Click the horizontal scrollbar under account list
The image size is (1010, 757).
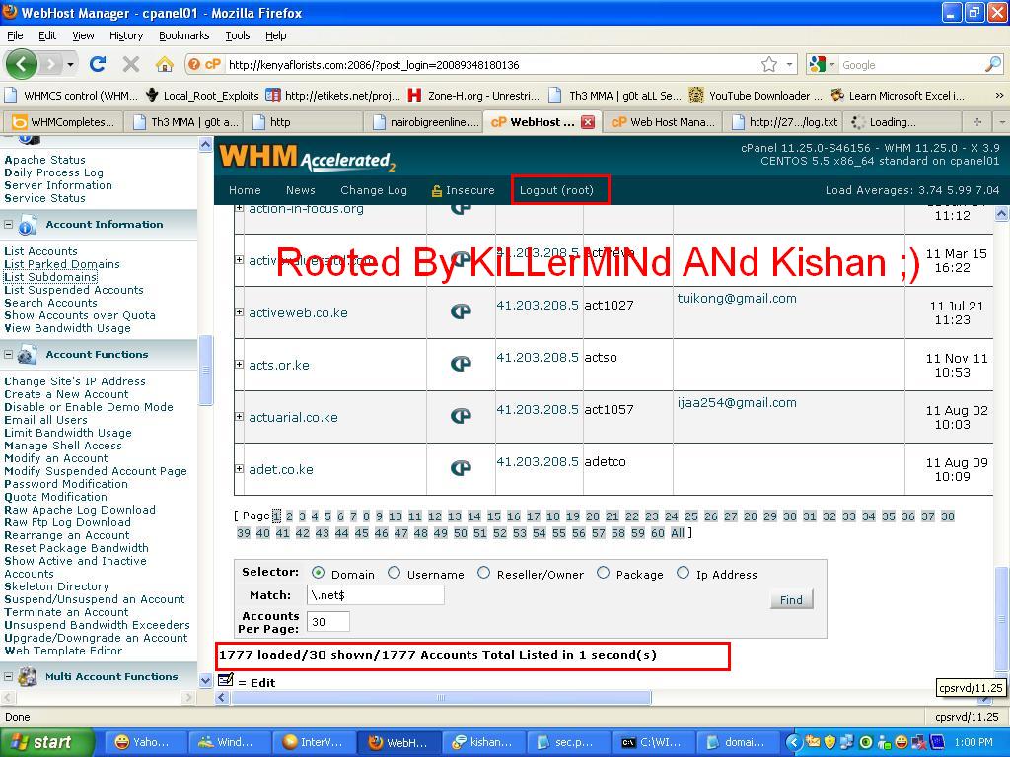coord(441,697)
